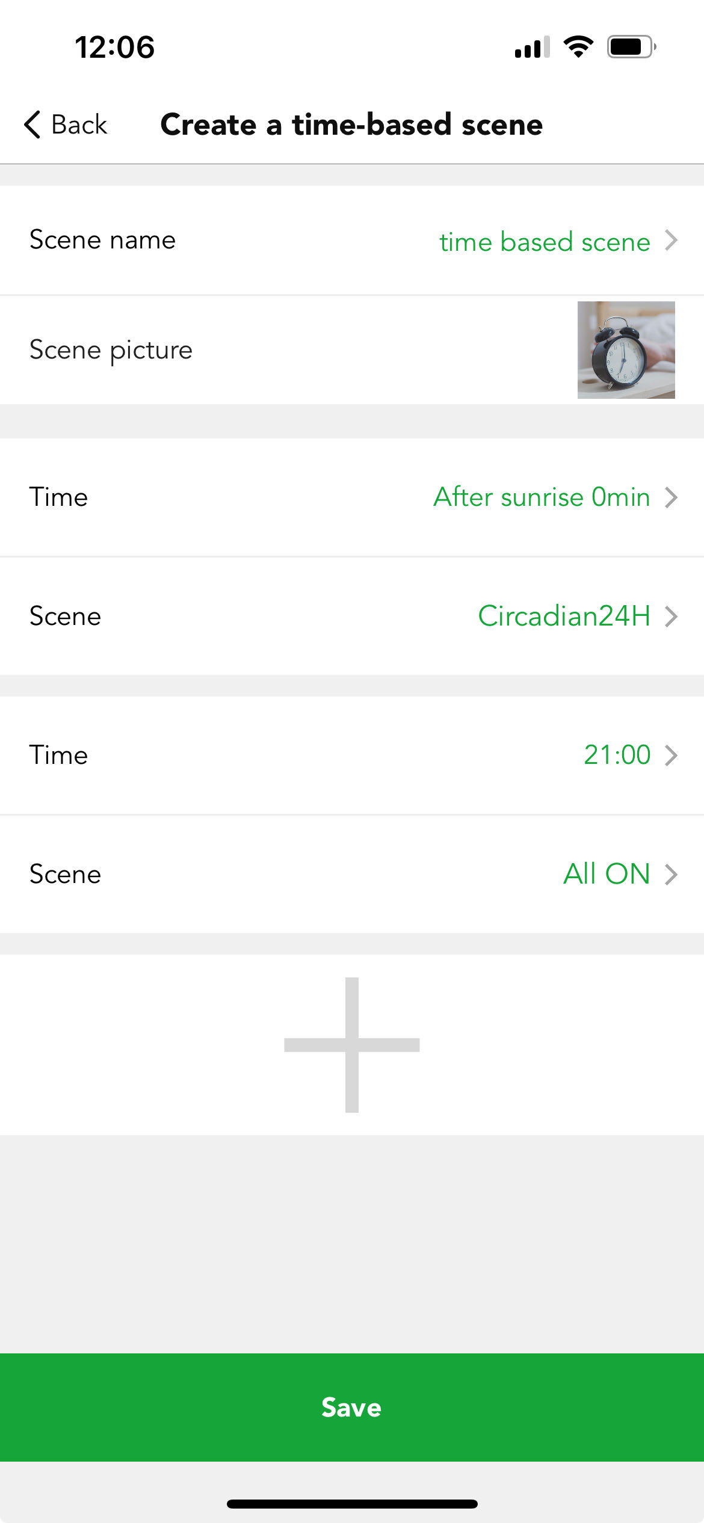Viewport: 704px width, 1523px height.
Task: Tap the battery status icon
Action: coord(631,47)
